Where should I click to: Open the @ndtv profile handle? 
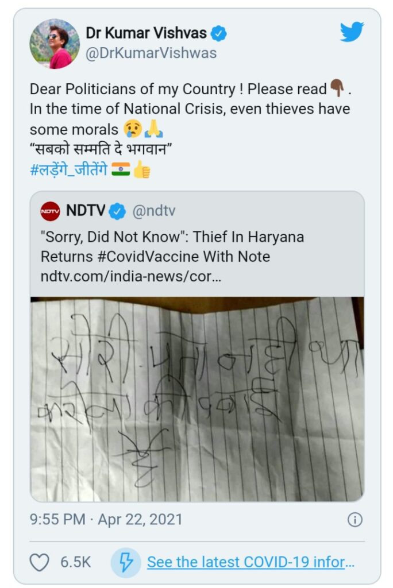coord(155,211)
